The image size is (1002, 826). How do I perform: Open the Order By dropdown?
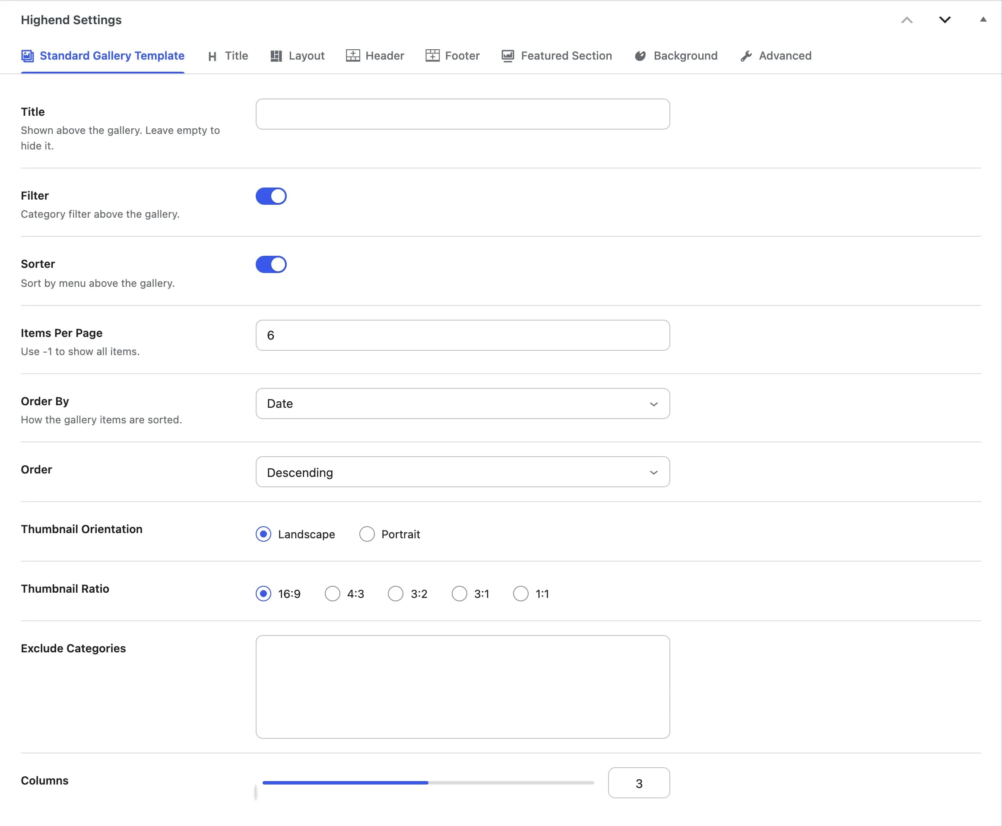pos(463,403)
